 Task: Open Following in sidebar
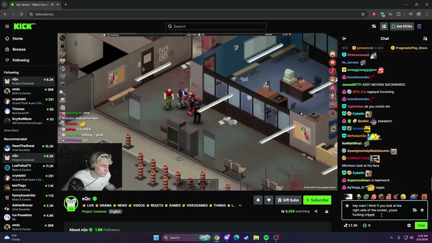click(x=17, y=60)
